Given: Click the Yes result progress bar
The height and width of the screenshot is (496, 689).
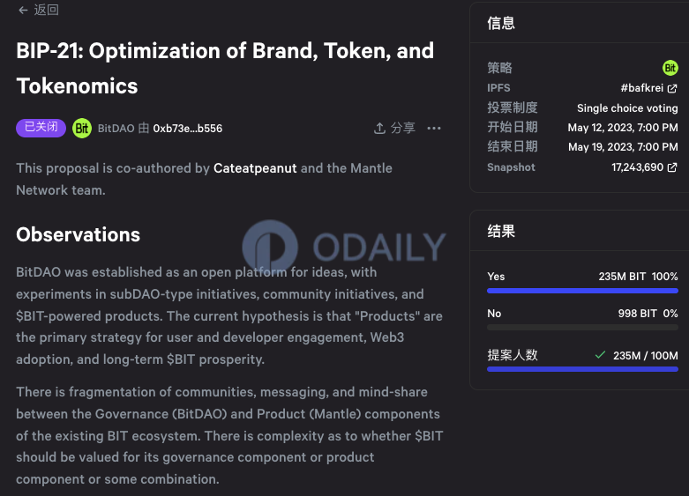Looking at the screenshot, I should click(x=582, y=290).
